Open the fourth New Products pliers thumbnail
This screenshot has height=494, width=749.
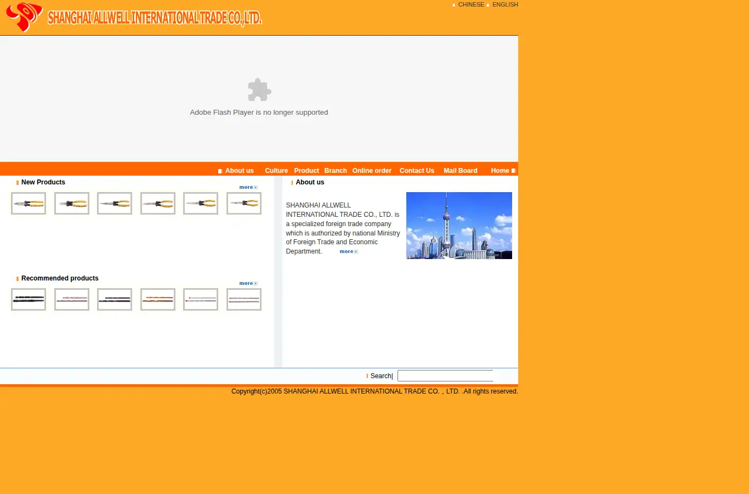(158, 203)
